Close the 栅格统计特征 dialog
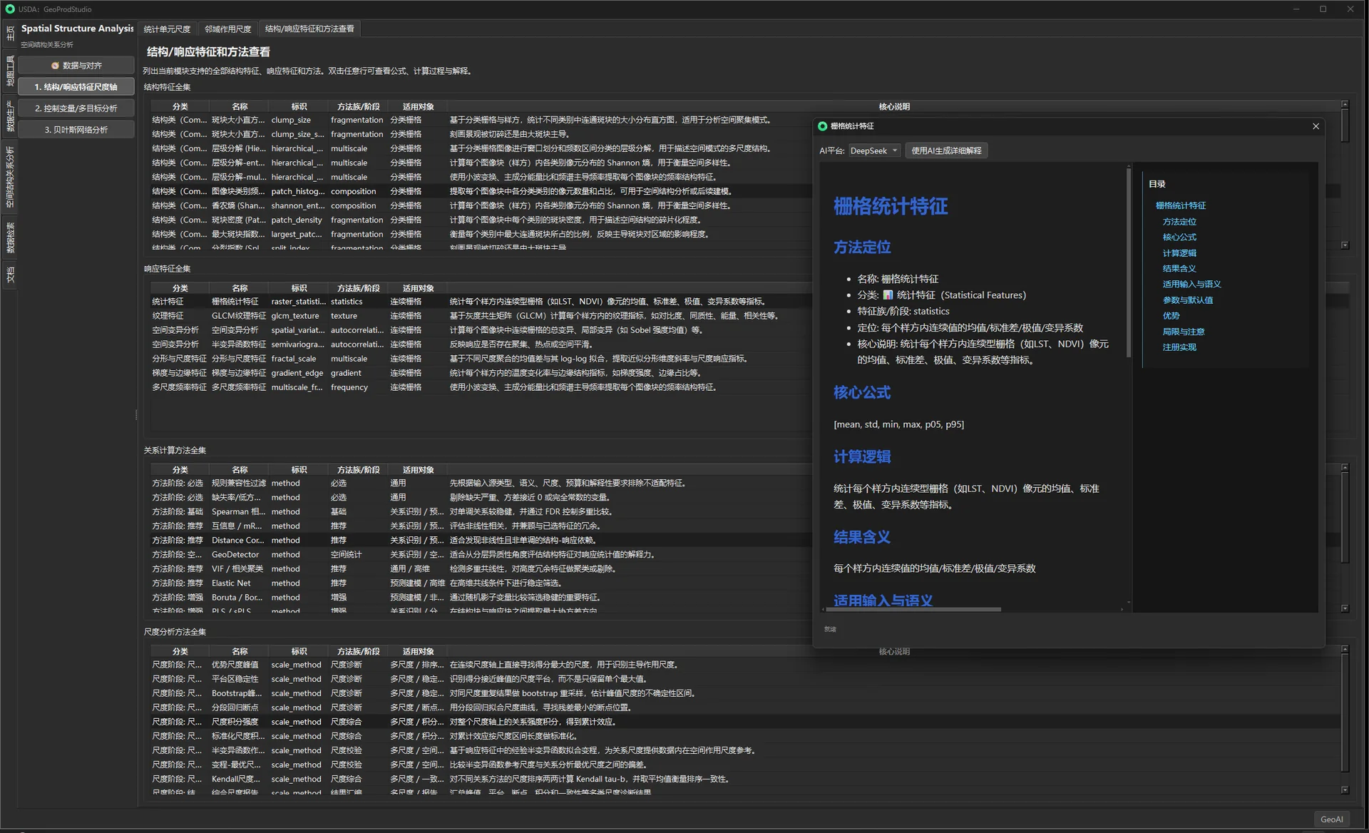This screenshot has width=1369, height=833. 1316,126
